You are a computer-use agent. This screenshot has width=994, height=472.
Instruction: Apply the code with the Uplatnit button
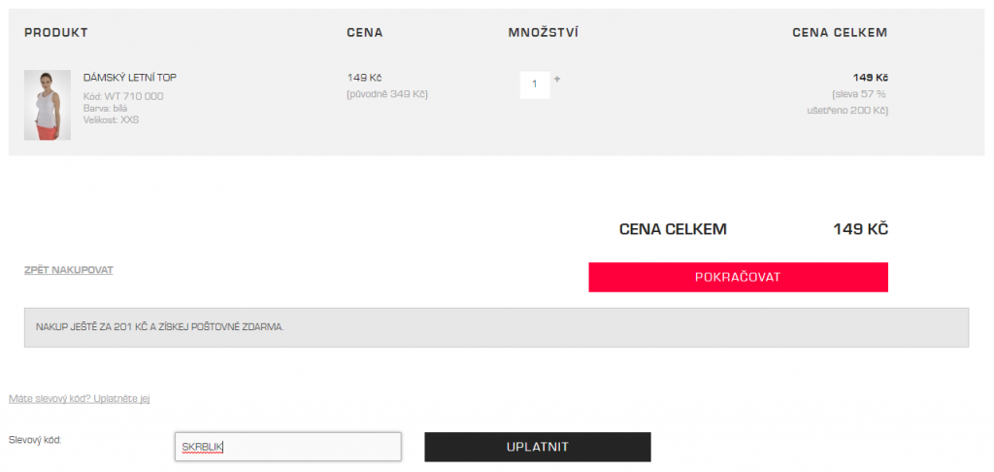(538, 447)
